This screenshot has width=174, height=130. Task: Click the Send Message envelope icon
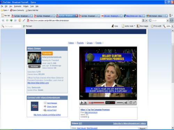coord(45,103)
